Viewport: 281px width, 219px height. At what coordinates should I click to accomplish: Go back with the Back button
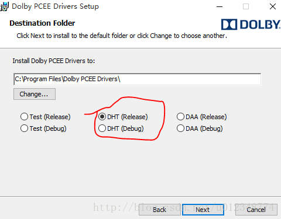160,210
